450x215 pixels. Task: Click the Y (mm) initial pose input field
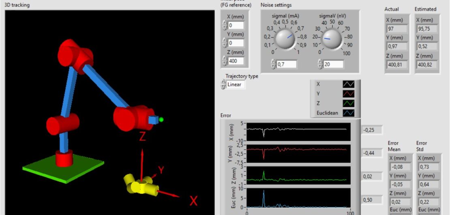[x=236, y=43]
